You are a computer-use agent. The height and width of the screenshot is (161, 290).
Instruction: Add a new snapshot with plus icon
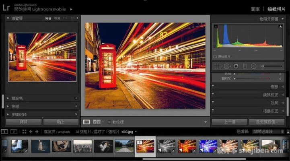pyautogui.click(x=76, y=106)
